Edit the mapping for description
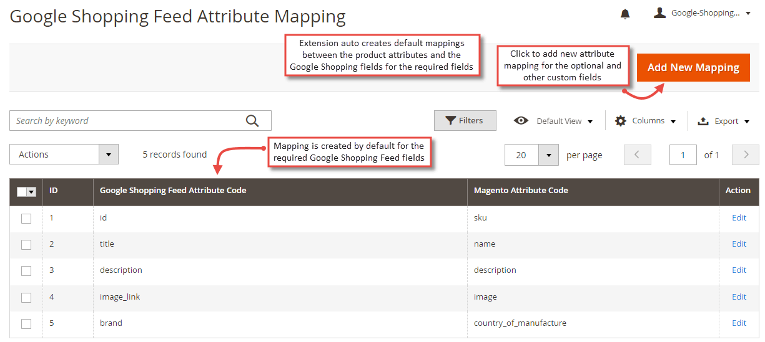The image size is (765, 342). tap(739, 270)
